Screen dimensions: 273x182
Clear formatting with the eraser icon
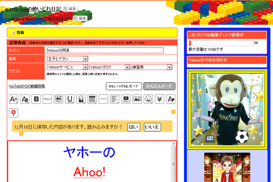click(x=171, y=99)
